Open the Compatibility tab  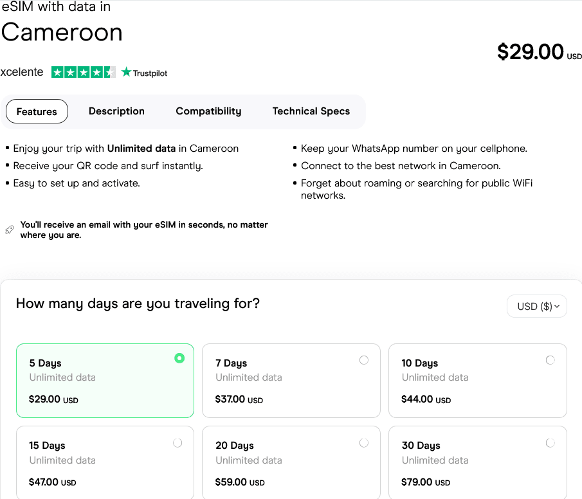(208, 111)
